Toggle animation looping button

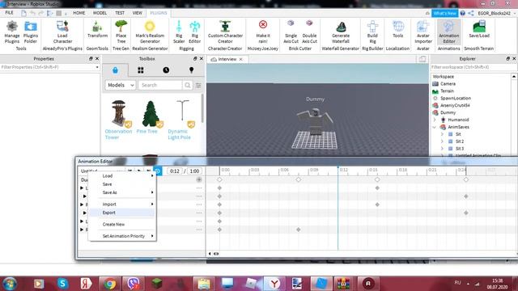[158, 171]
